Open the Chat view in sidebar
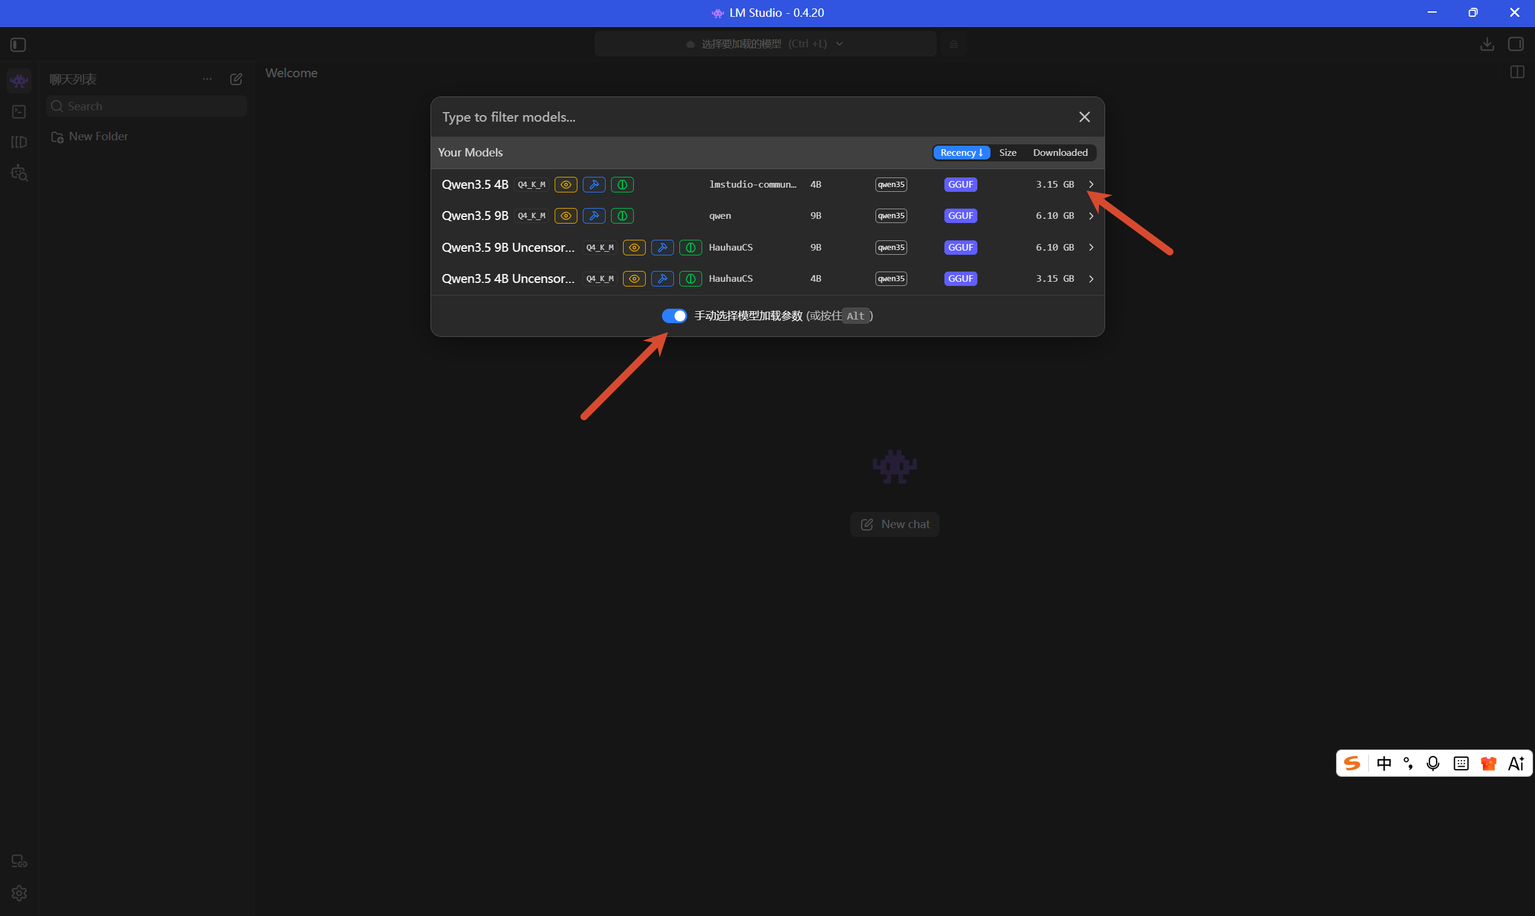1535x916 pixels. click(x=19, y=80)
